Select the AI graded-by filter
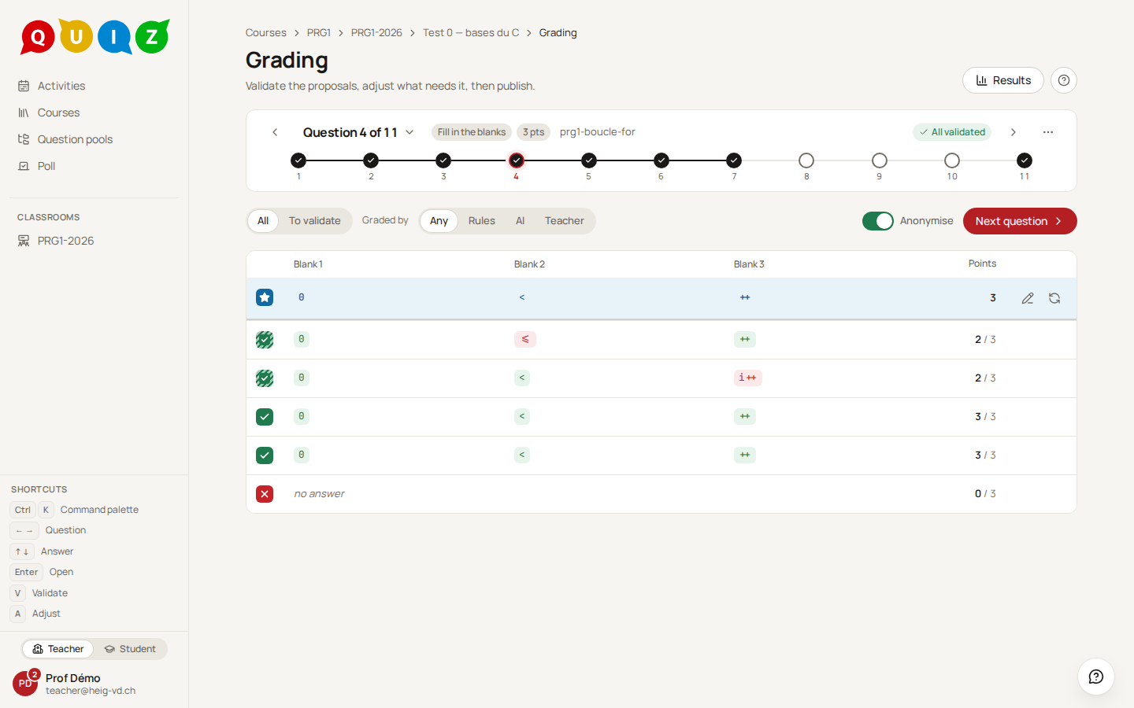The image size is (1134, 708). click(x=521, y=221)
